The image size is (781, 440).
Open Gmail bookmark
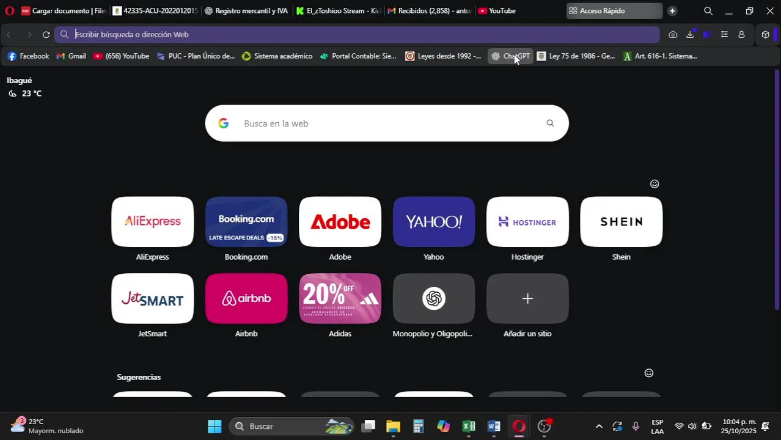[71, 56]
